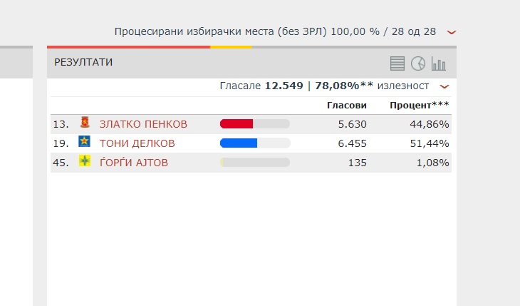Open candidate Златко Пенков link

click(143, 124)
